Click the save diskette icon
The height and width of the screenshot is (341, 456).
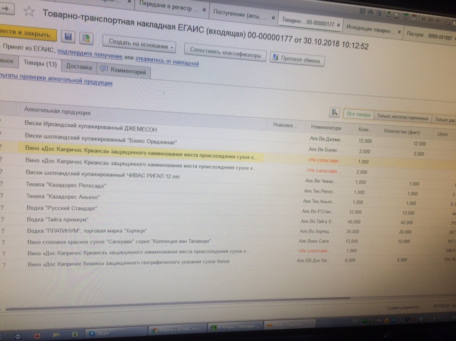click(x=68, y=36)
